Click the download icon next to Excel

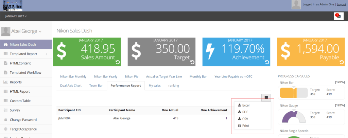(240, 105)
